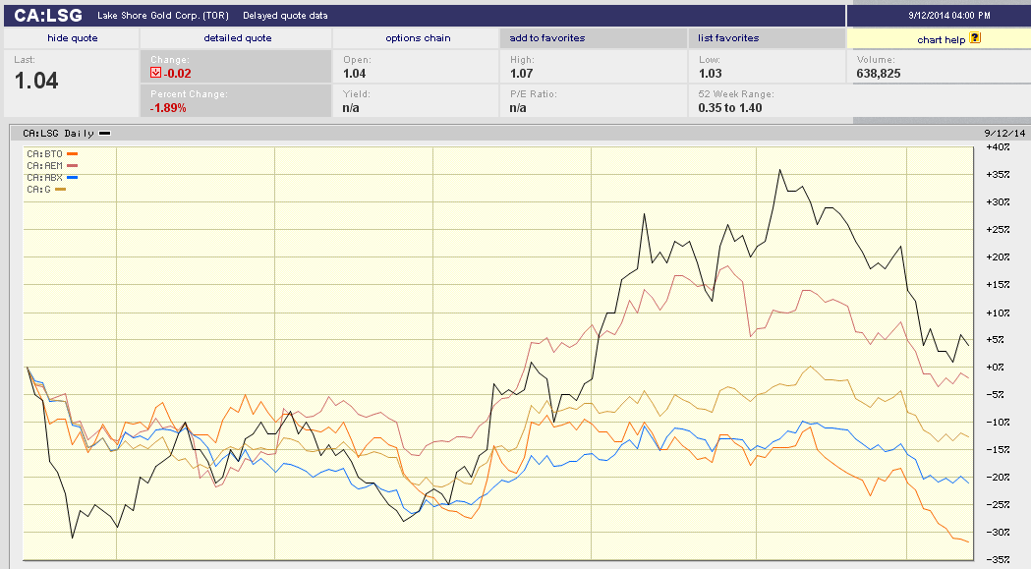Click the percent change value -1.89%
Image resolution: width=1031 pixels, height=569 pixels.
pos(168,108)
